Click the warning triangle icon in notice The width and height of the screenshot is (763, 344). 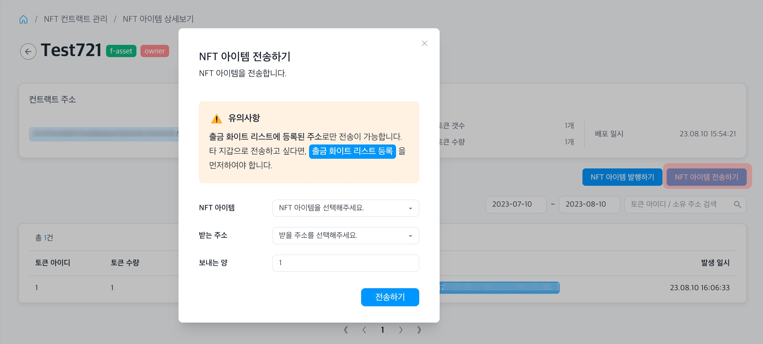pyautogui.click(x=217, y=118)
